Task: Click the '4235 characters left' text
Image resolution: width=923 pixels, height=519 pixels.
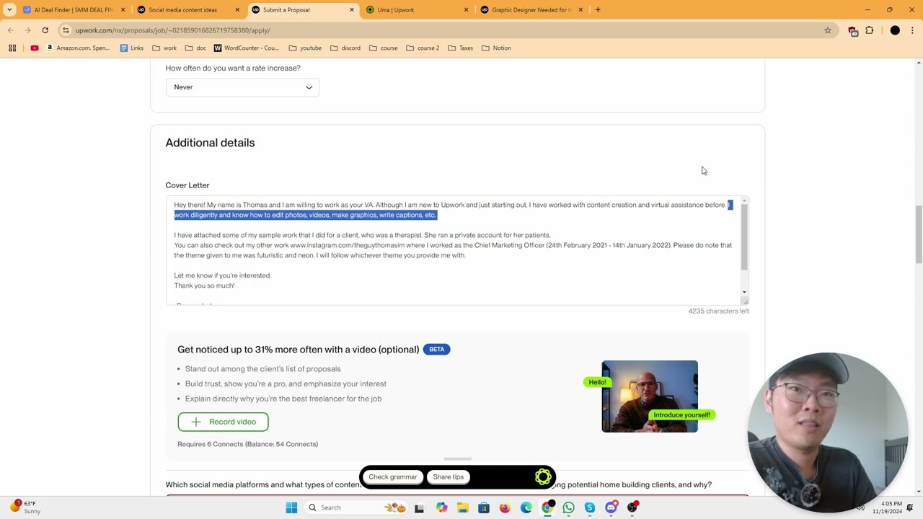Action: pyautogui.click(x=718, y=311)
